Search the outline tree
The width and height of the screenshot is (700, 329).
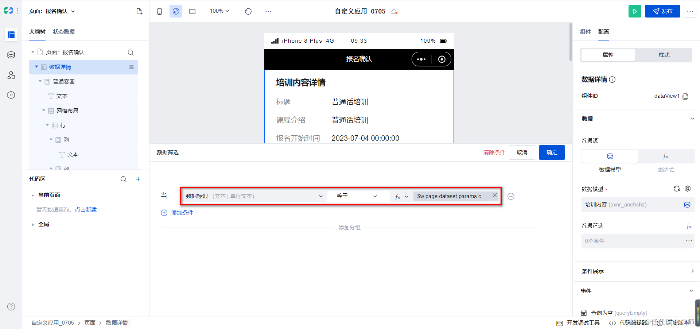(x=131, y=53)
